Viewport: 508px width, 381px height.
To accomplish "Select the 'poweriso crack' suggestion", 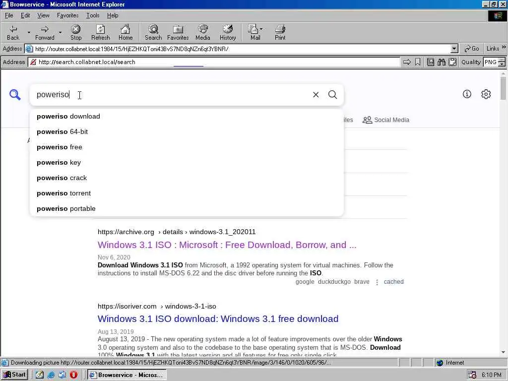I will point(187,178).
